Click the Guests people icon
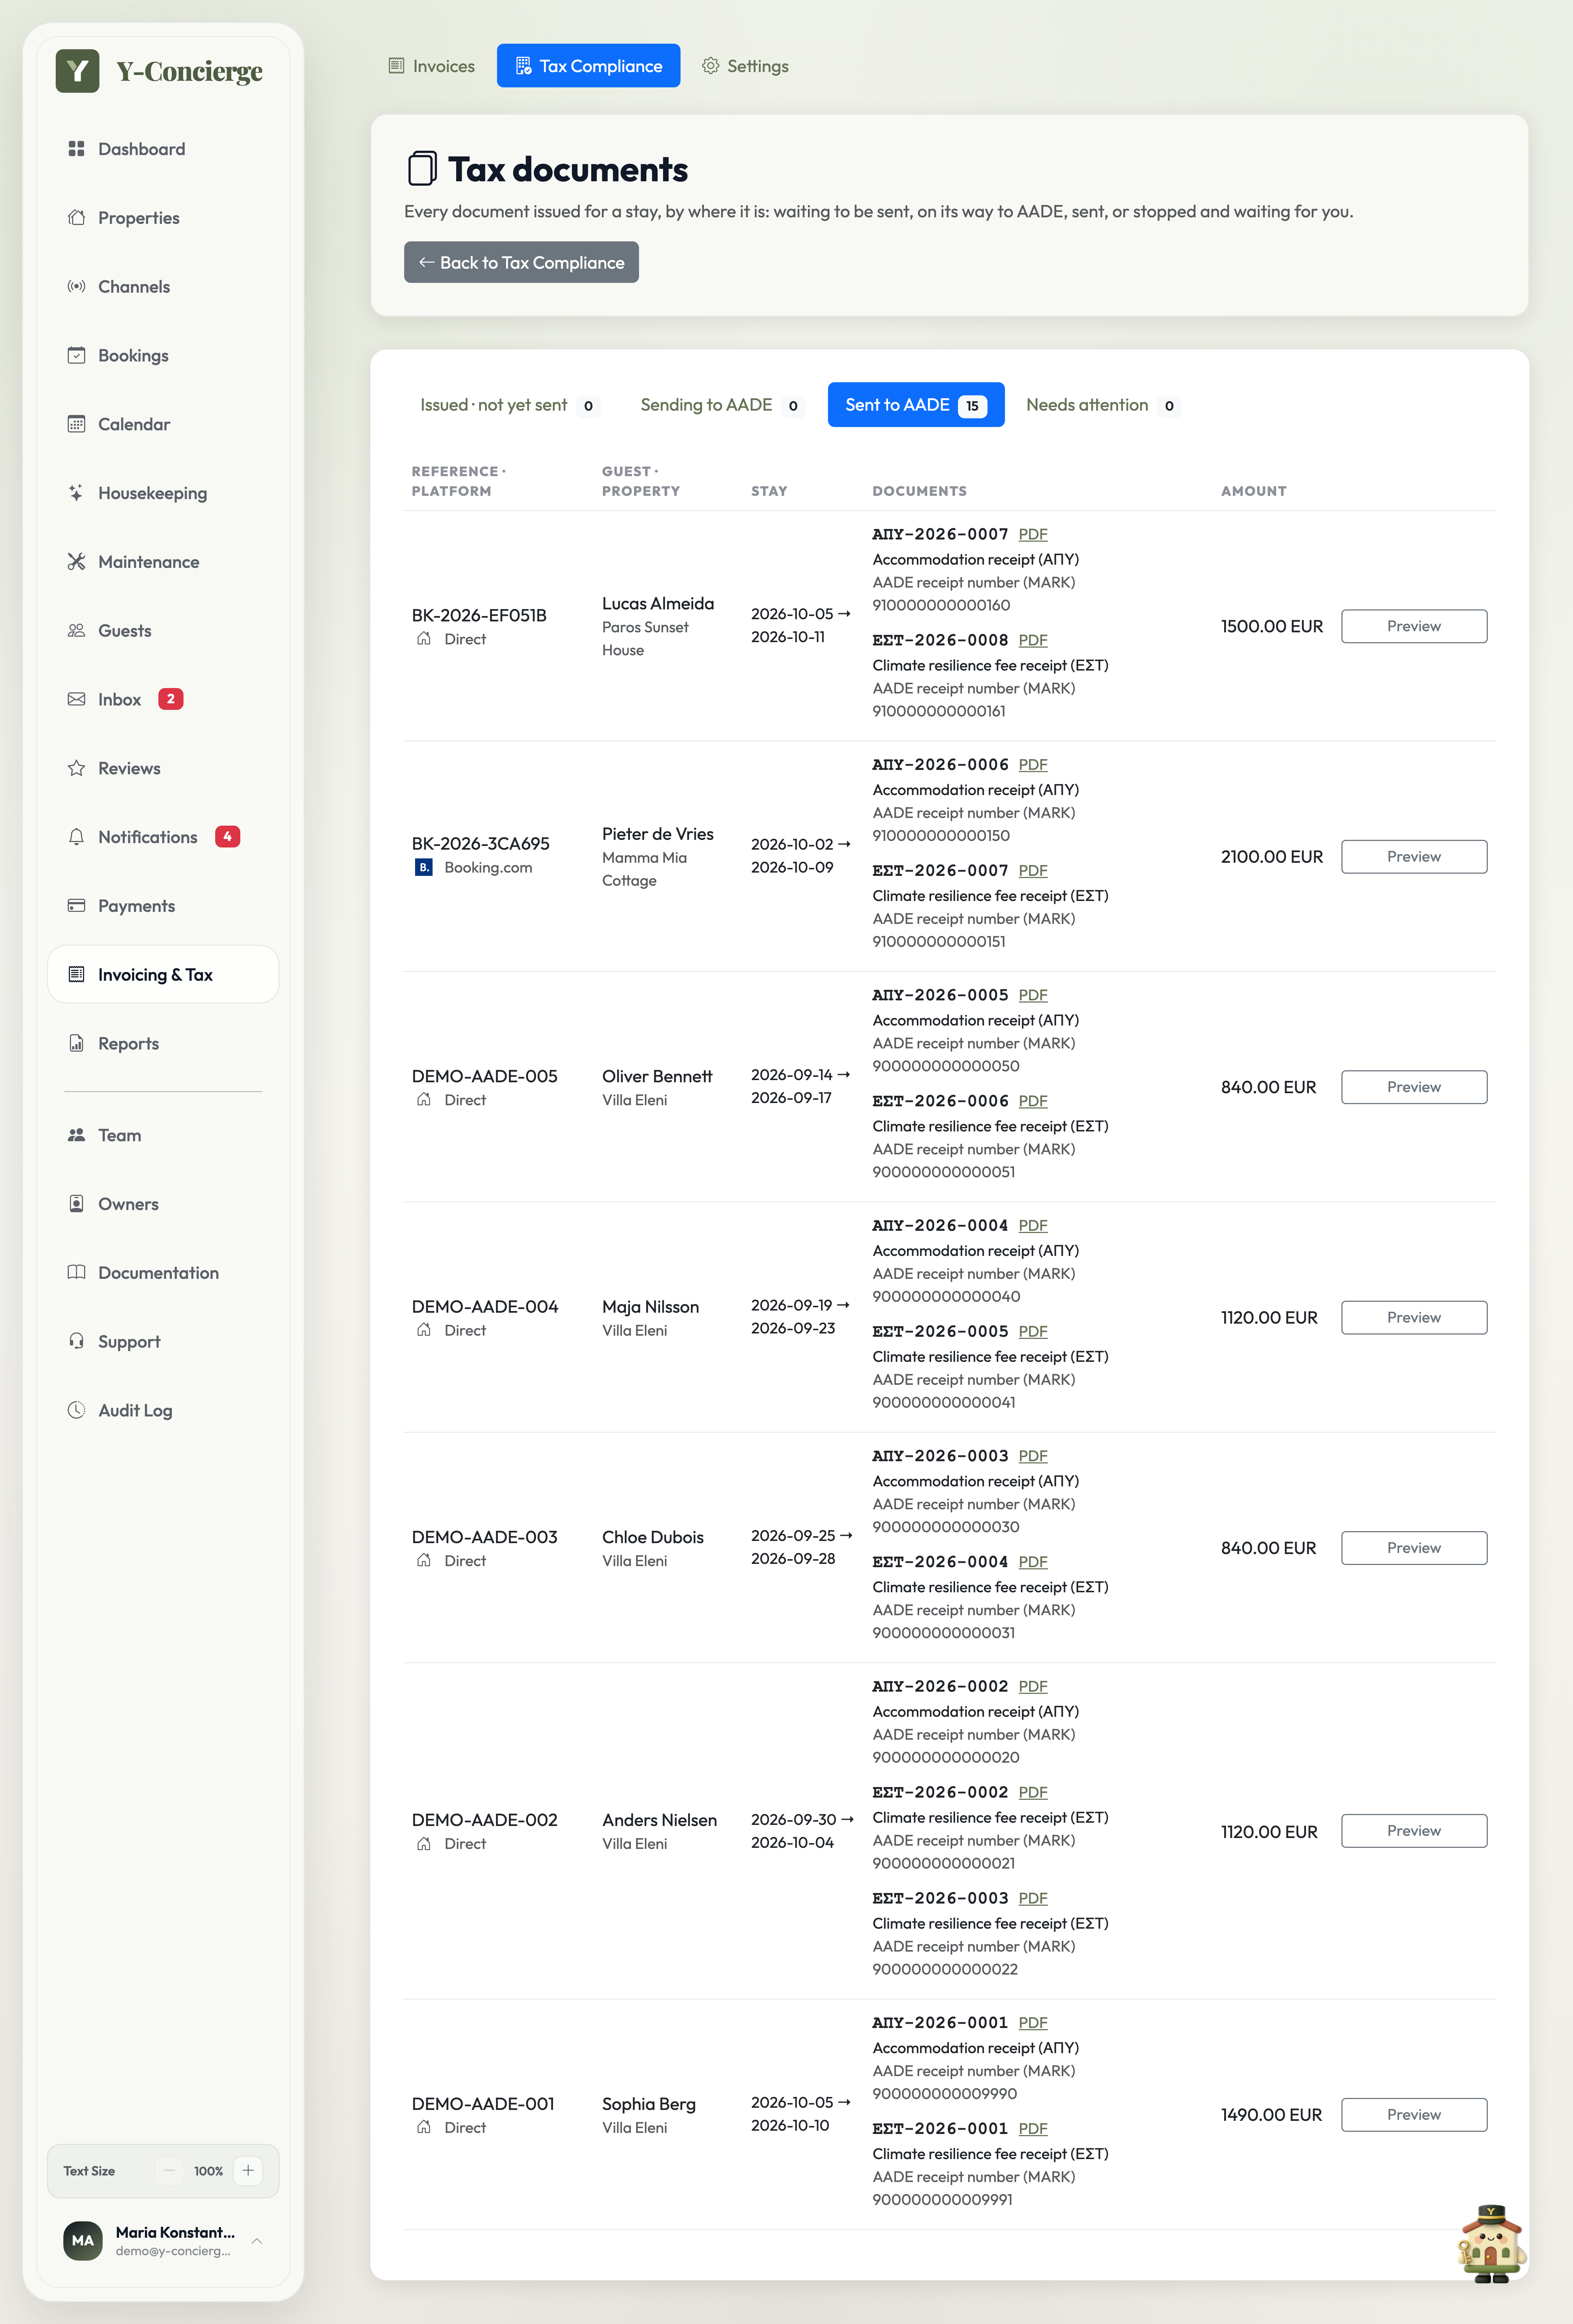1573x2324 pixels. coord(76,631)
